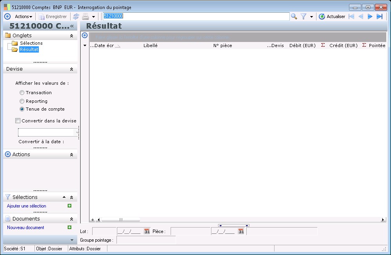Click the refresh arrows icon next to Enregistrer
Viewport: 391px width, 255px height.
coord(76,16)
